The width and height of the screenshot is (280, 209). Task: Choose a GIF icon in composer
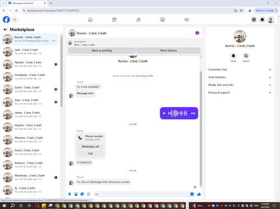88,194
